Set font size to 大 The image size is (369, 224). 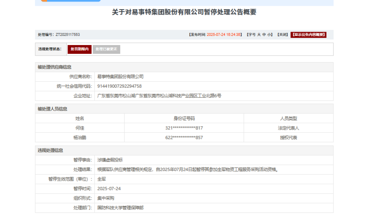pyautogui.click(x=259, y=35)
